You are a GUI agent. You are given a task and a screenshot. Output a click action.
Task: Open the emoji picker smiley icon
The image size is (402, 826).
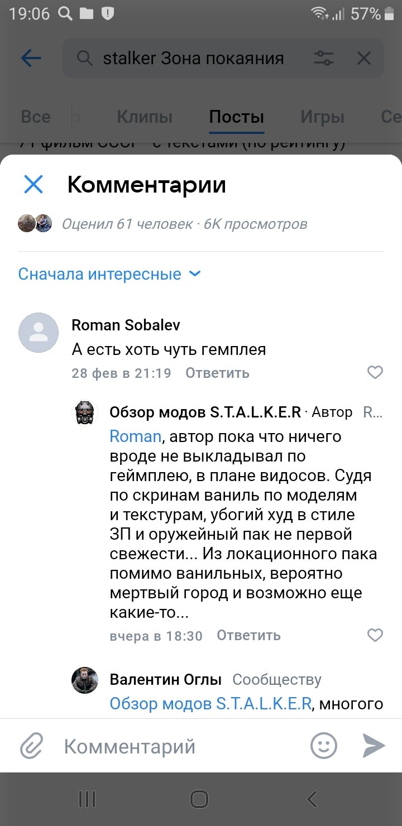[324, 746]
